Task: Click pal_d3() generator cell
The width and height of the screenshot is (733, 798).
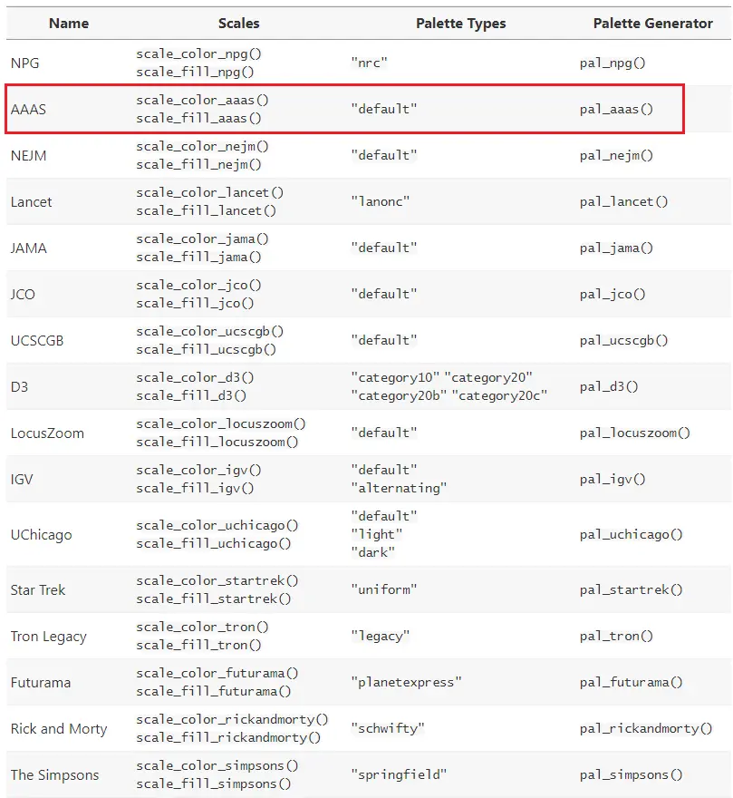Action: 609,387
